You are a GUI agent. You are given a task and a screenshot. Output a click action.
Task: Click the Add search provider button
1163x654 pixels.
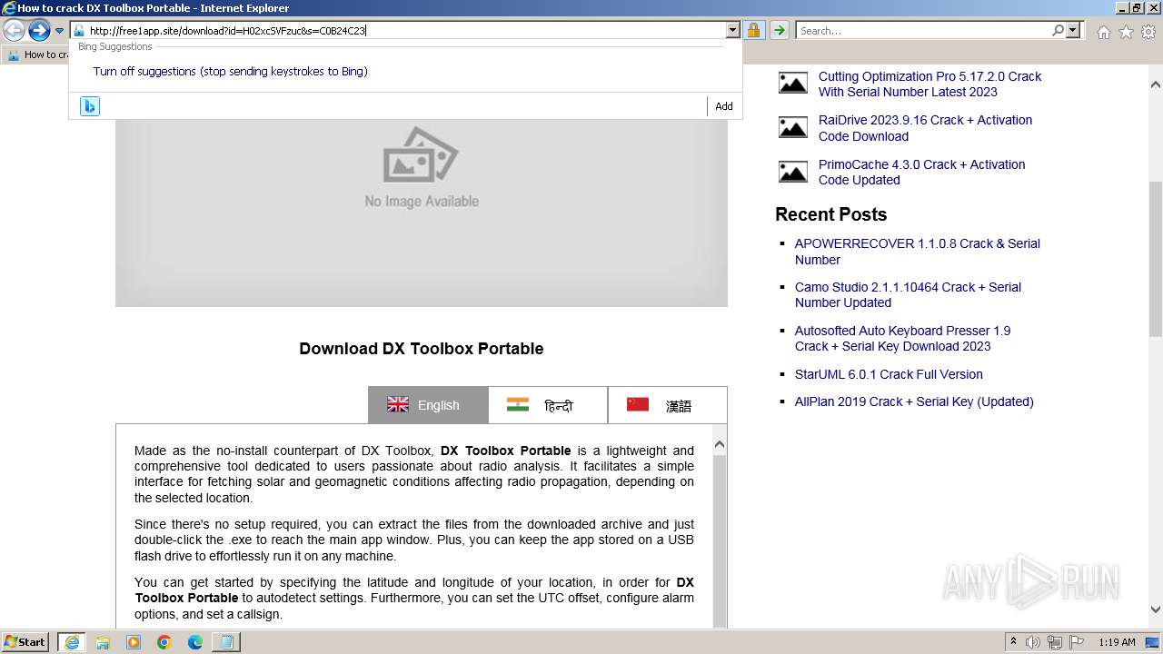point(724,106)
